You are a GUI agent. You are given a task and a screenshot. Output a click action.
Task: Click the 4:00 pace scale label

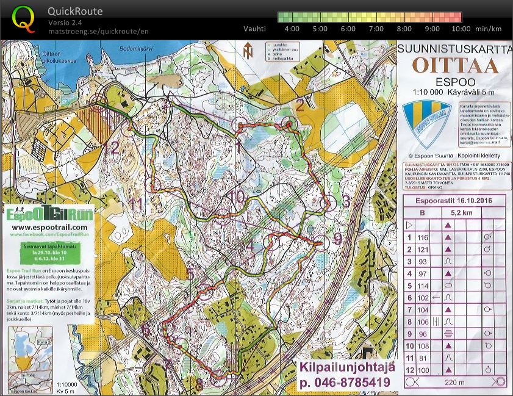[x=292, y=29]
